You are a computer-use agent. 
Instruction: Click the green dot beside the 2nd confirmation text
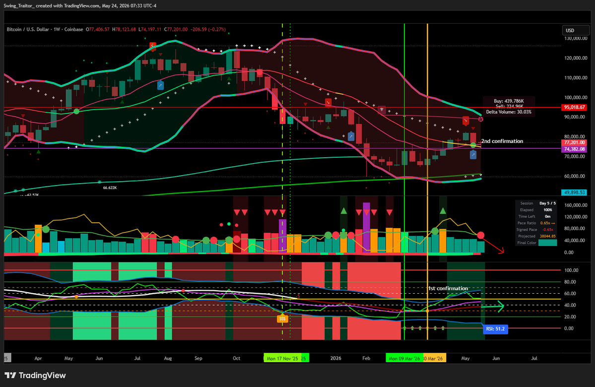tap(473, 145)
